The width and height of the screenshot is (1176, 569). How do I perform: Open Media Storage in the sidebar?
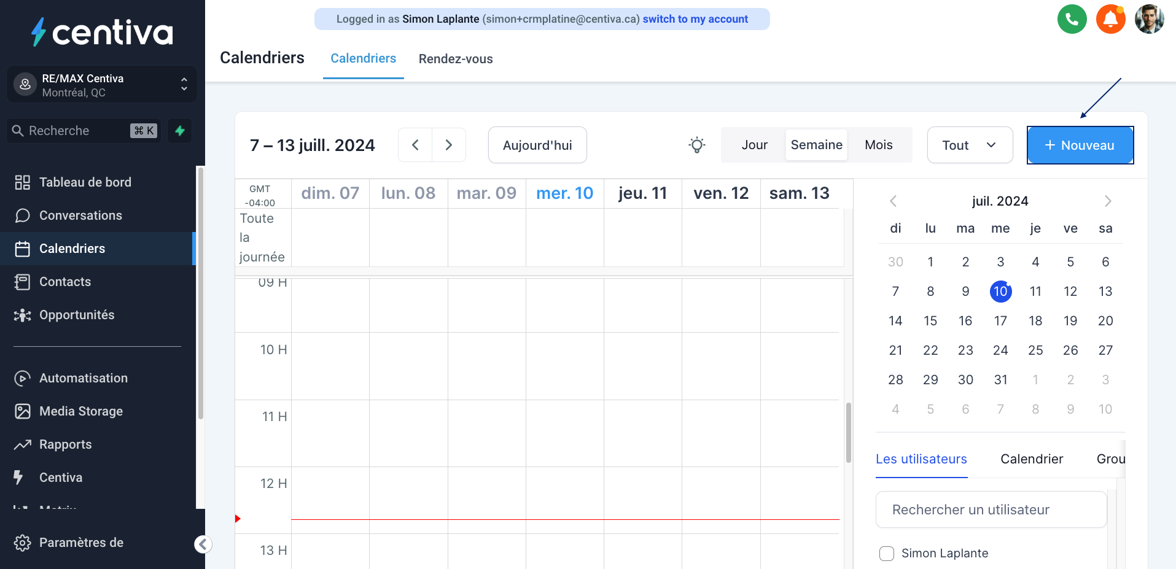tap(80, 411)
